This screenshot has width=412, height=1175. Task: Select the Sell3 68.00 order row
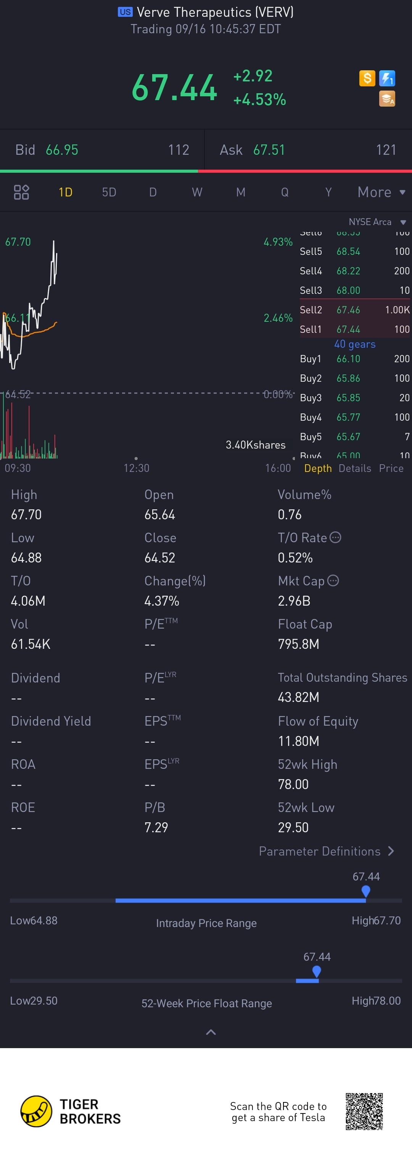pyautogui.click(x=355, y=290)
